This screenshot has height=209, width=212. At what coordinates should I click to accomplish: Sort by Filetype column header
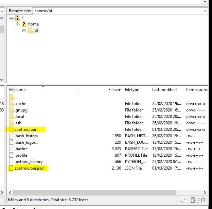[x=132, y=90]
